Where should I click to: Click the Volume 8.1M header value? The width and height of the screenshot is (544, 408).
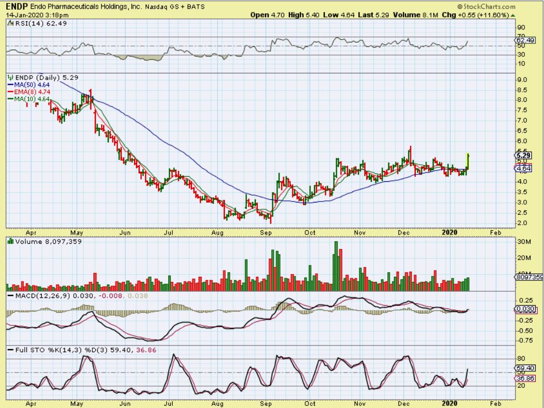416,15
